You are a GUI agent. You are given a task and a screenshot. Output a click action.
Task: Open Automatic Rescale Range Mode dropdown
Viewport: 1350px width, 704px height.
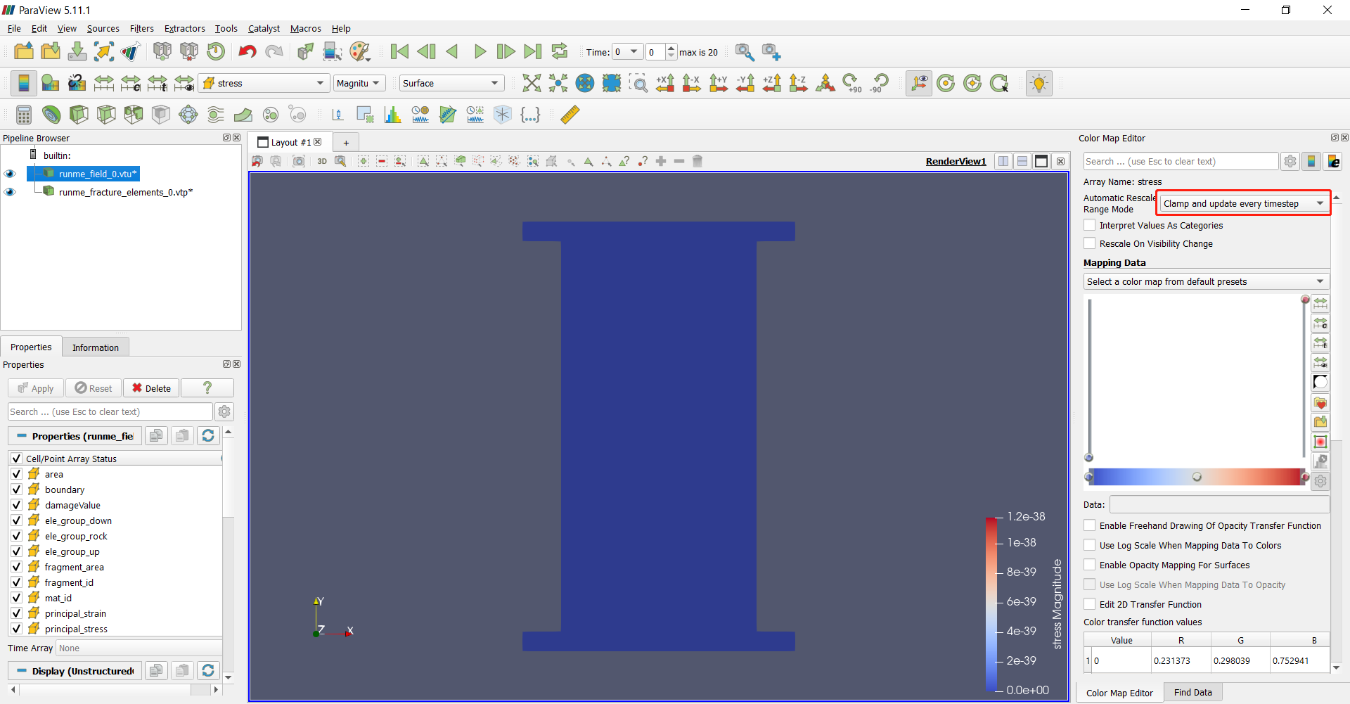tap(1243, 203)
